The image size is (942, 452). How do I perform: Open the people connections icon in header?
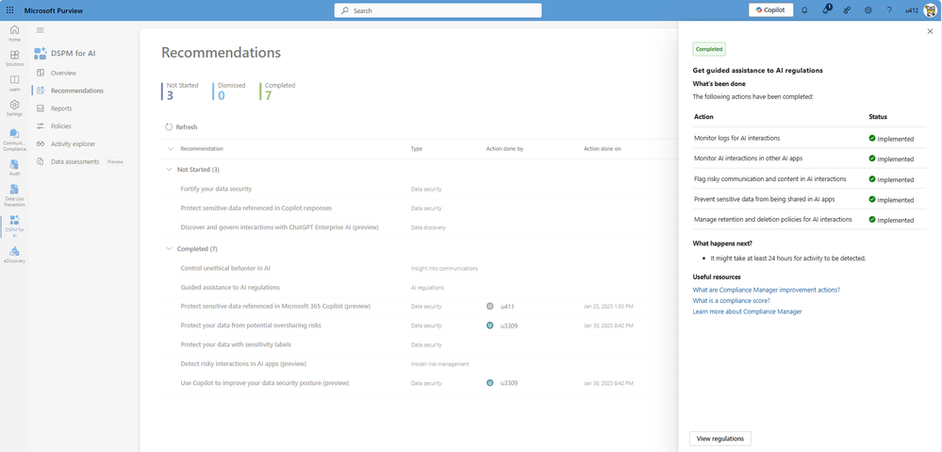click(847, 10)
